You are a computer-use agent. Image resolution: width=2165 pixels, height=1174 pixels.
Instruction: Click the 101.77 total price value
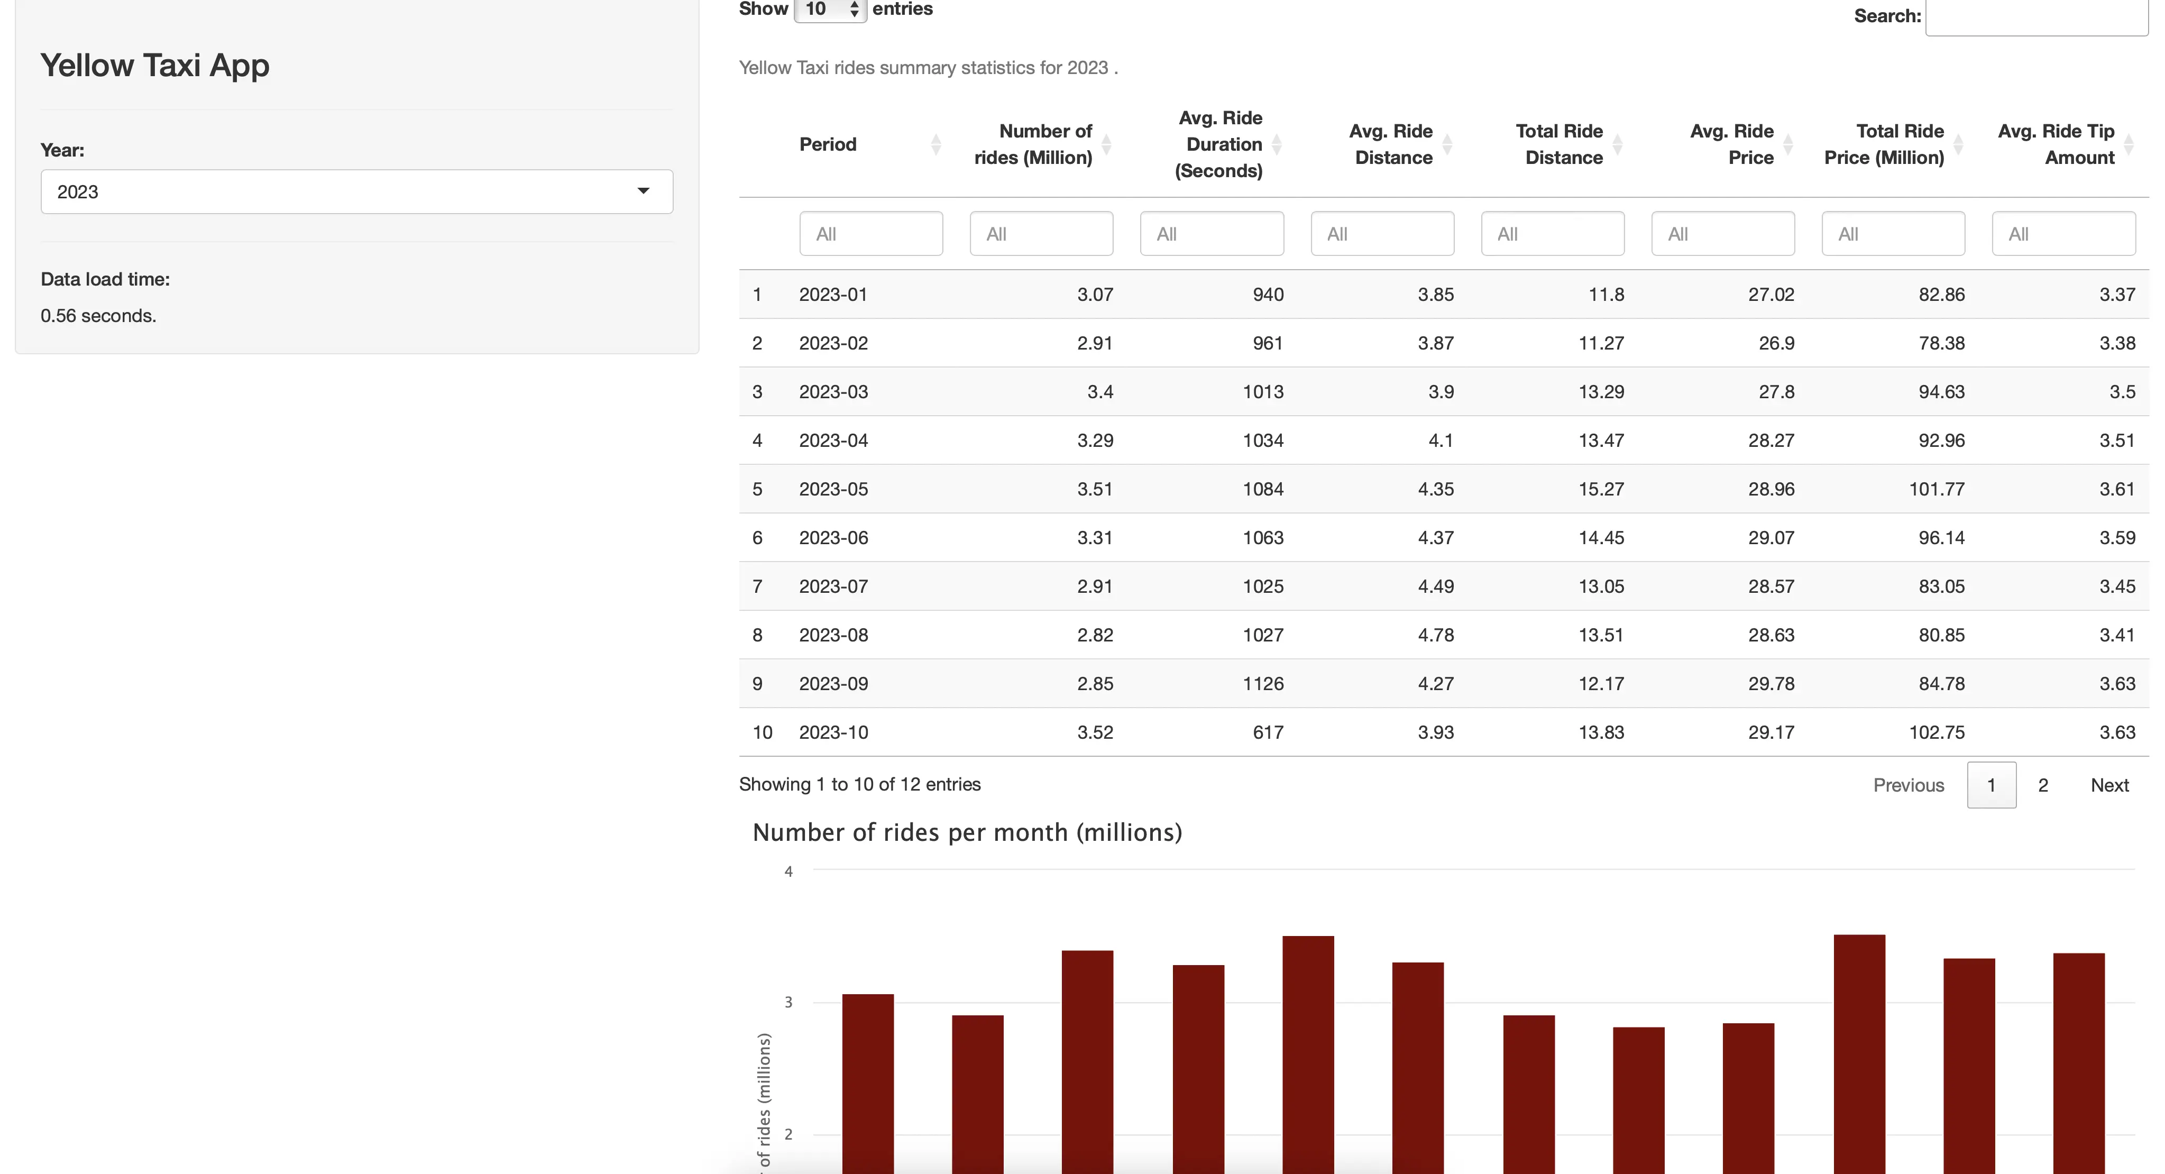[1937, 489]
